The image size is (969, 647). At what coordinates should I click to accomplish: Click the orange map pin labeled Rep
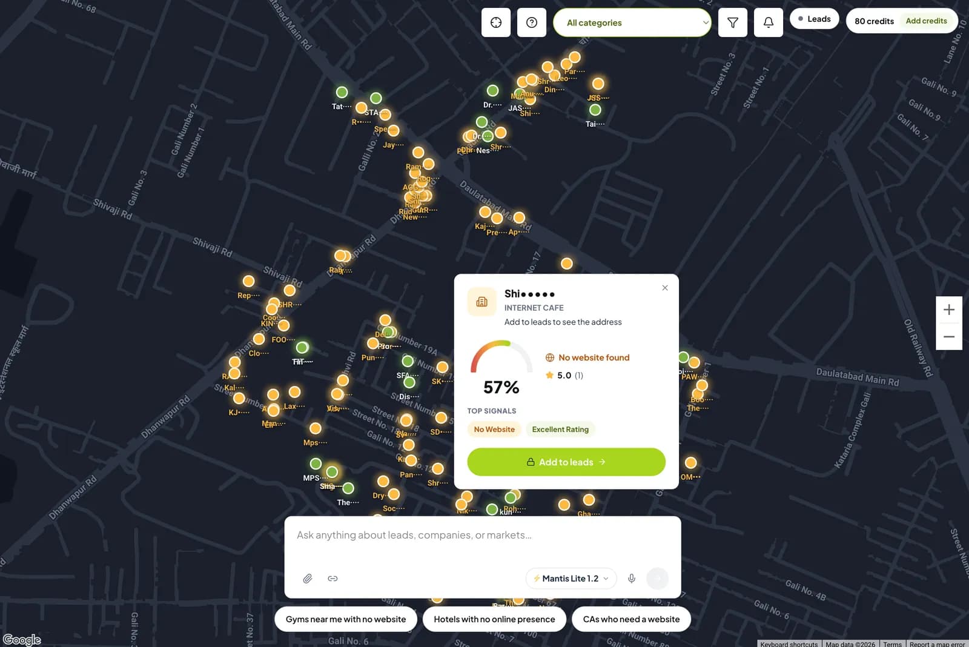[x=248, y=281]
